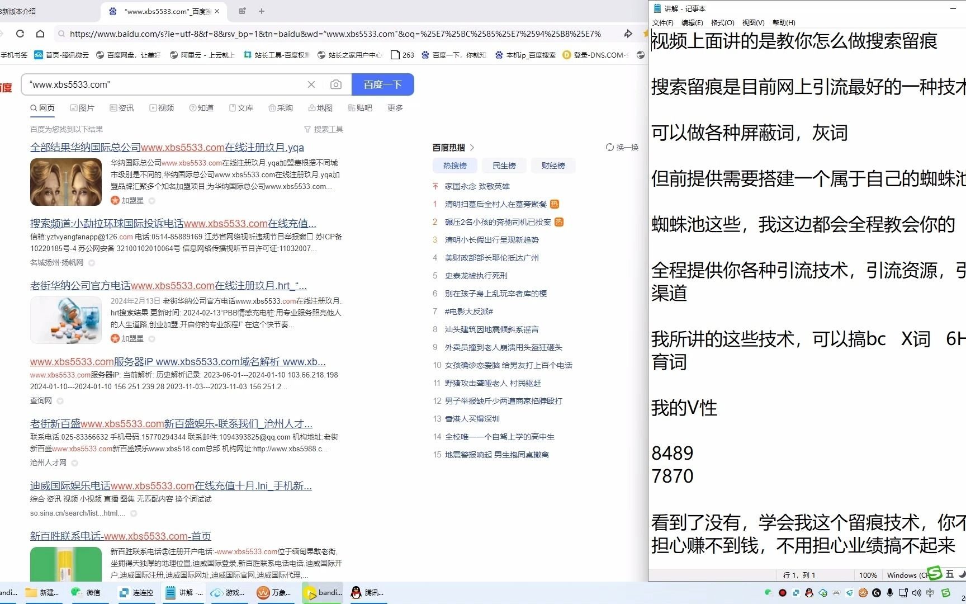Open the 搜索频道 小勐拉环球国际 result link
Viewport: 966px width, 604px height.
coord(173,224)
